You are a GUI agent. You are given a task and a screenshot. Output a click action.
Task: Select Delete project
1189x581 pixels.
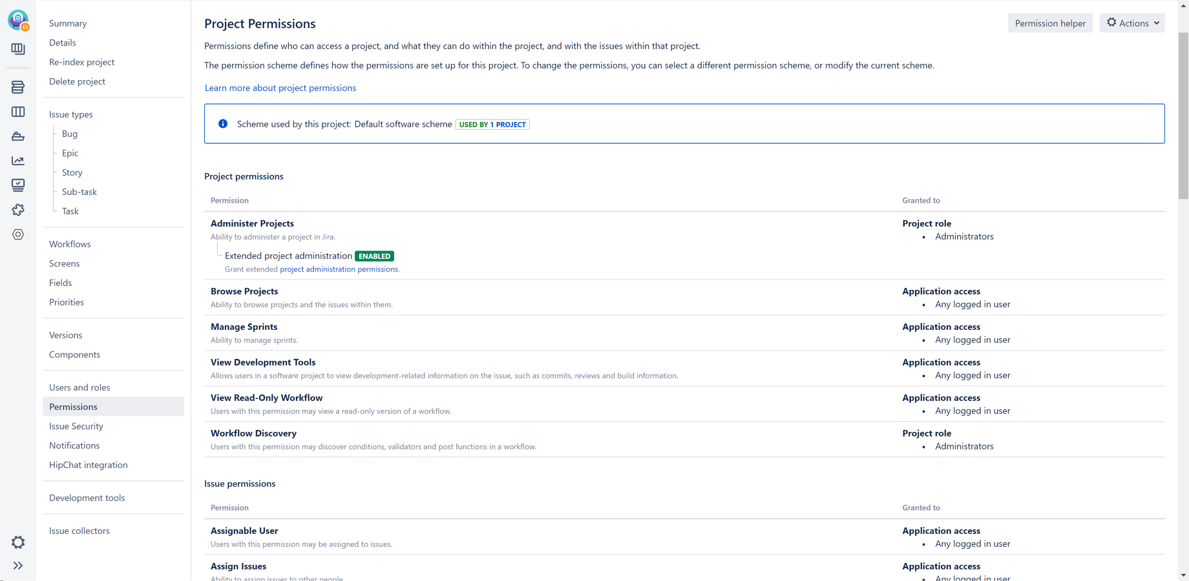[x=77, y=81]
